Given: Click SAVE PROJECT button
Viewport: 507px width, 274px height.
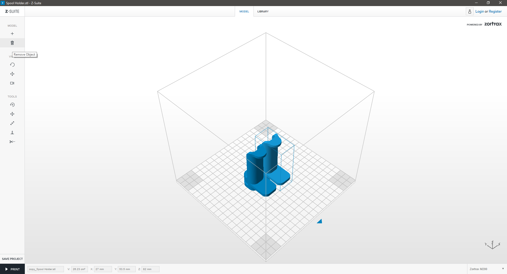Looking at the screenshot, I should 12,259.
